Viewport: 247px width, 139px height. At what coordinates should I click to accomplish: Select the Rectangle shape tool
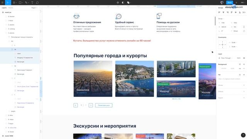tap(20, 3)
